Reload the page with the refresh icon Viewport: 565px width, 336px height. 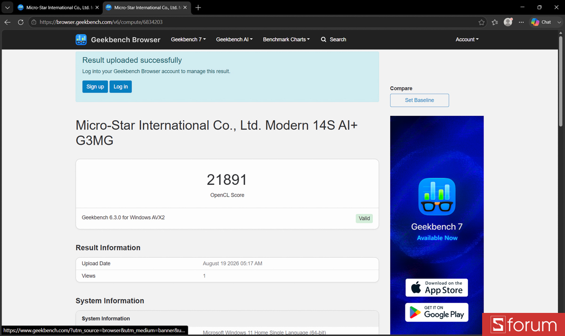(21, 22)
